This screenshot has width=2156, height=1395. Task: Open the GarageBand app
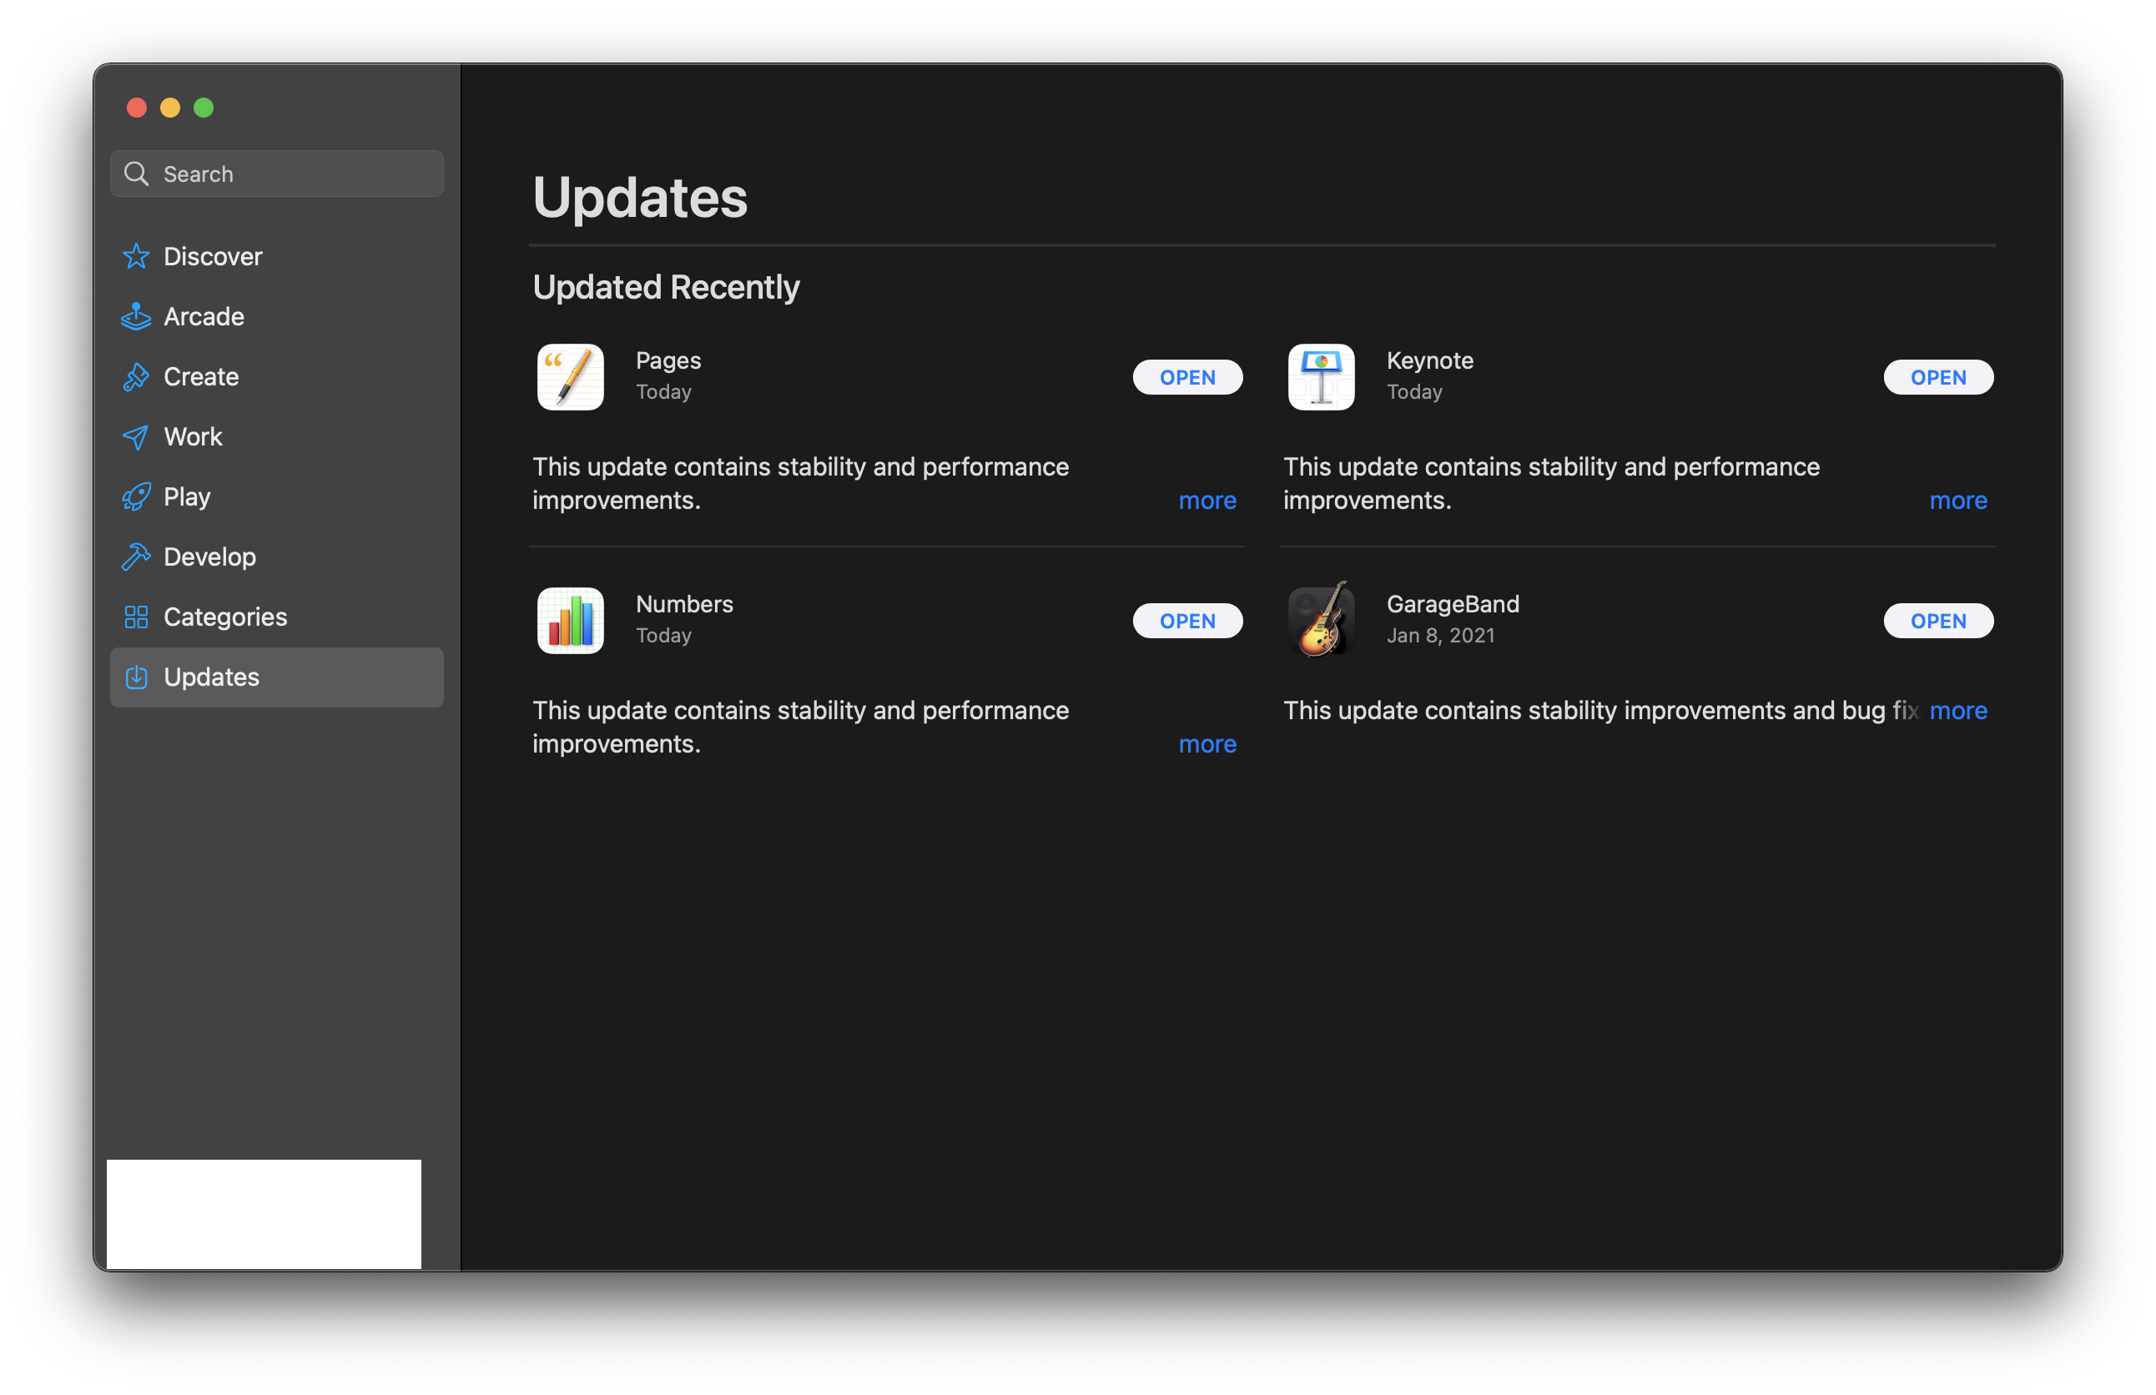tap(1936, 621)
